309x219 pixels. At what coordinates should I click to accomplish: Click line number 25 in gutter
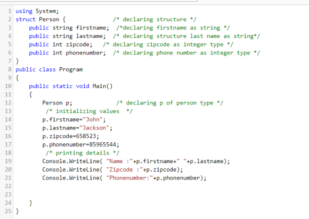point(8,211)
